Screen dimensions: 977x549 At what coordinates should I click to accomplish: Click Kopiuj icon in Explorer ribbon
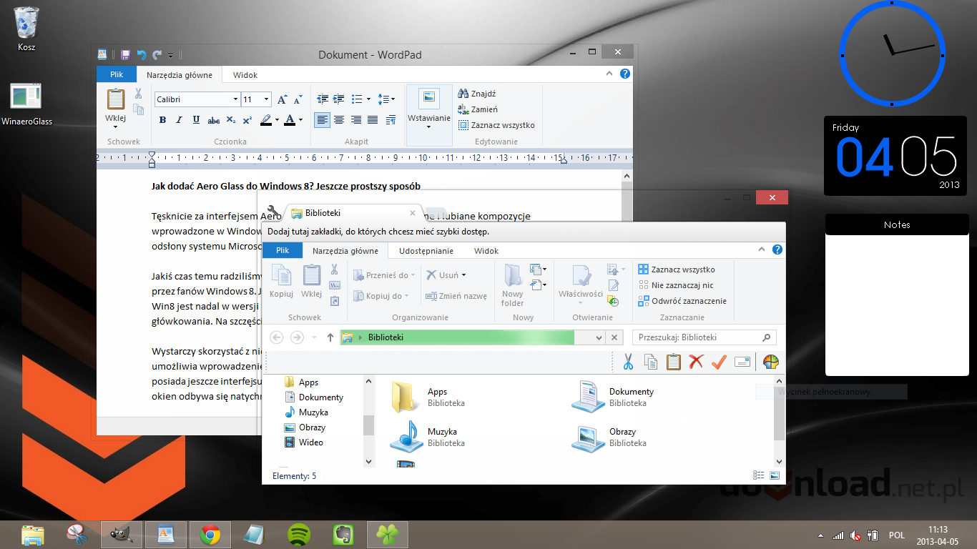(x=281, y=282)
